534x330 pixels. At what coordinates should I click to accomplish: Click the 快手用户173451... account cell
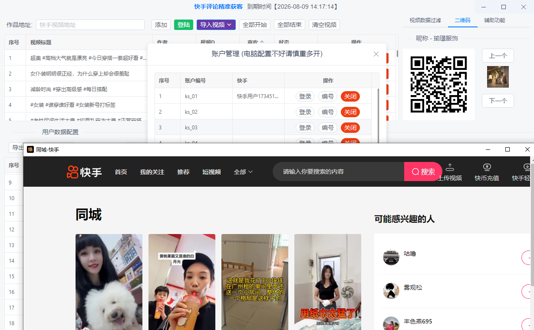tap(258, 96)
